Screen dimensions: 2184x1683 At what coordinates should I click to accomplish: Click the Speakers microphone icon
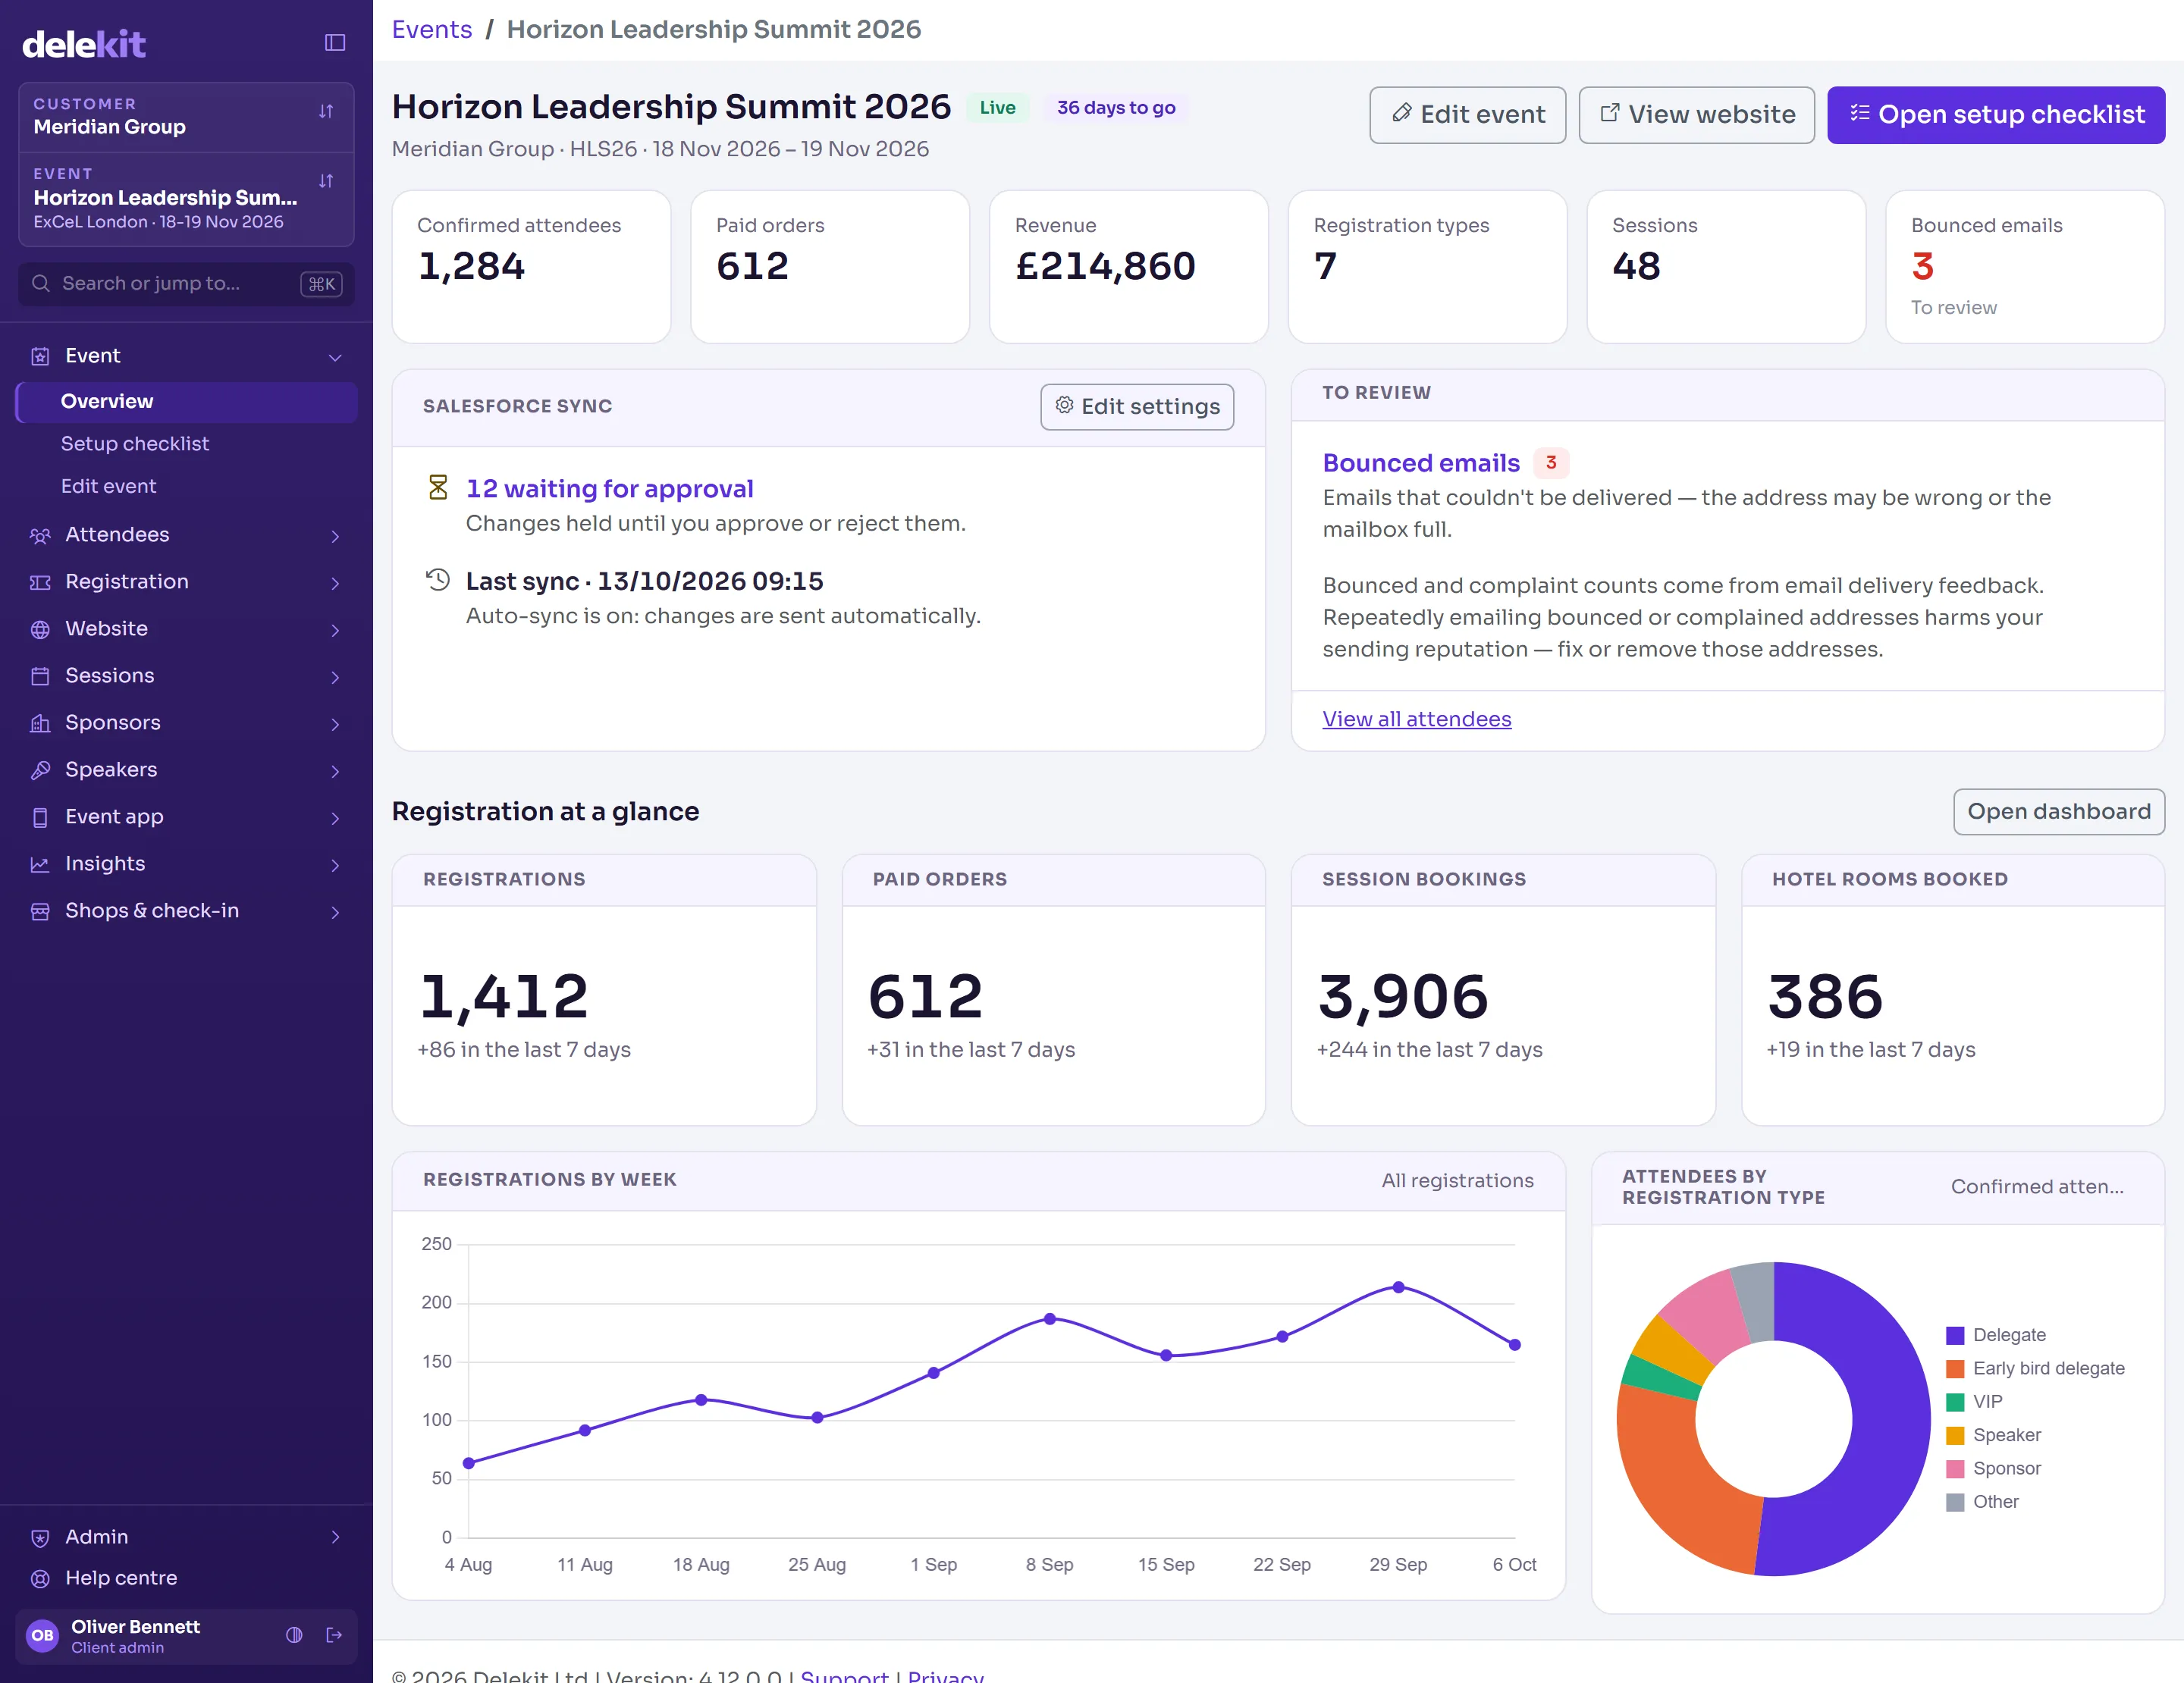point(40,770)
